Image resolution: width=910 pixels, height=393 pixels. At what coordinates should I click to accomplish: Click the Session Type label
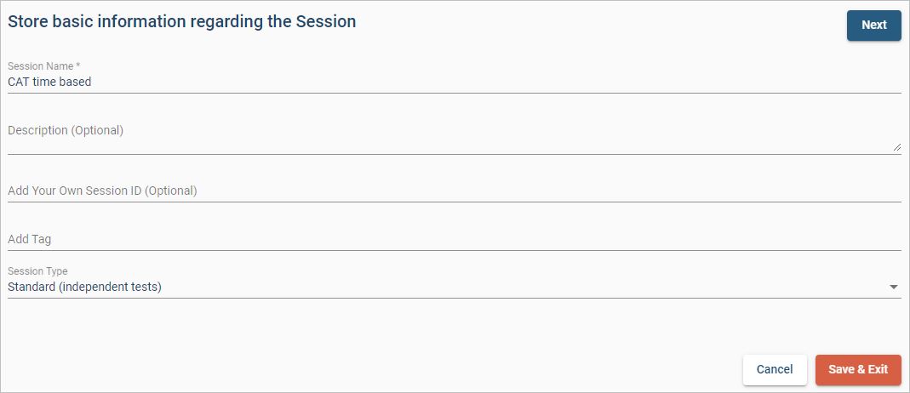click(37, 271)
